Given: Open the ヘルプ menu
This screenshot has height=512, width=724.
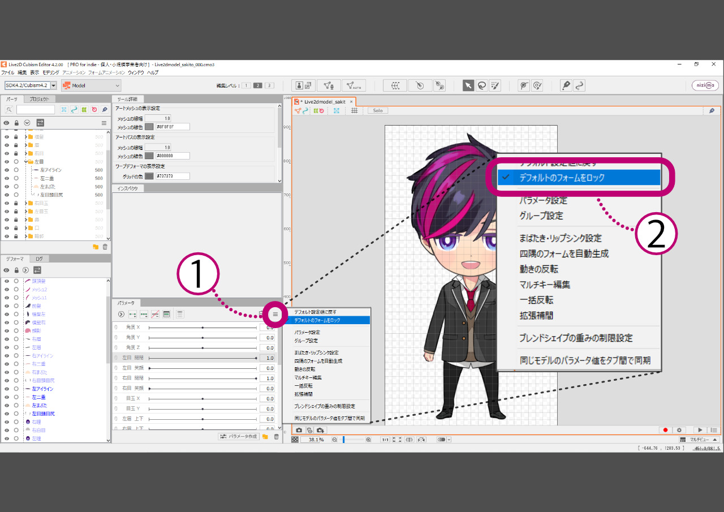Looking at the screenshot, I should coord(153,72).
